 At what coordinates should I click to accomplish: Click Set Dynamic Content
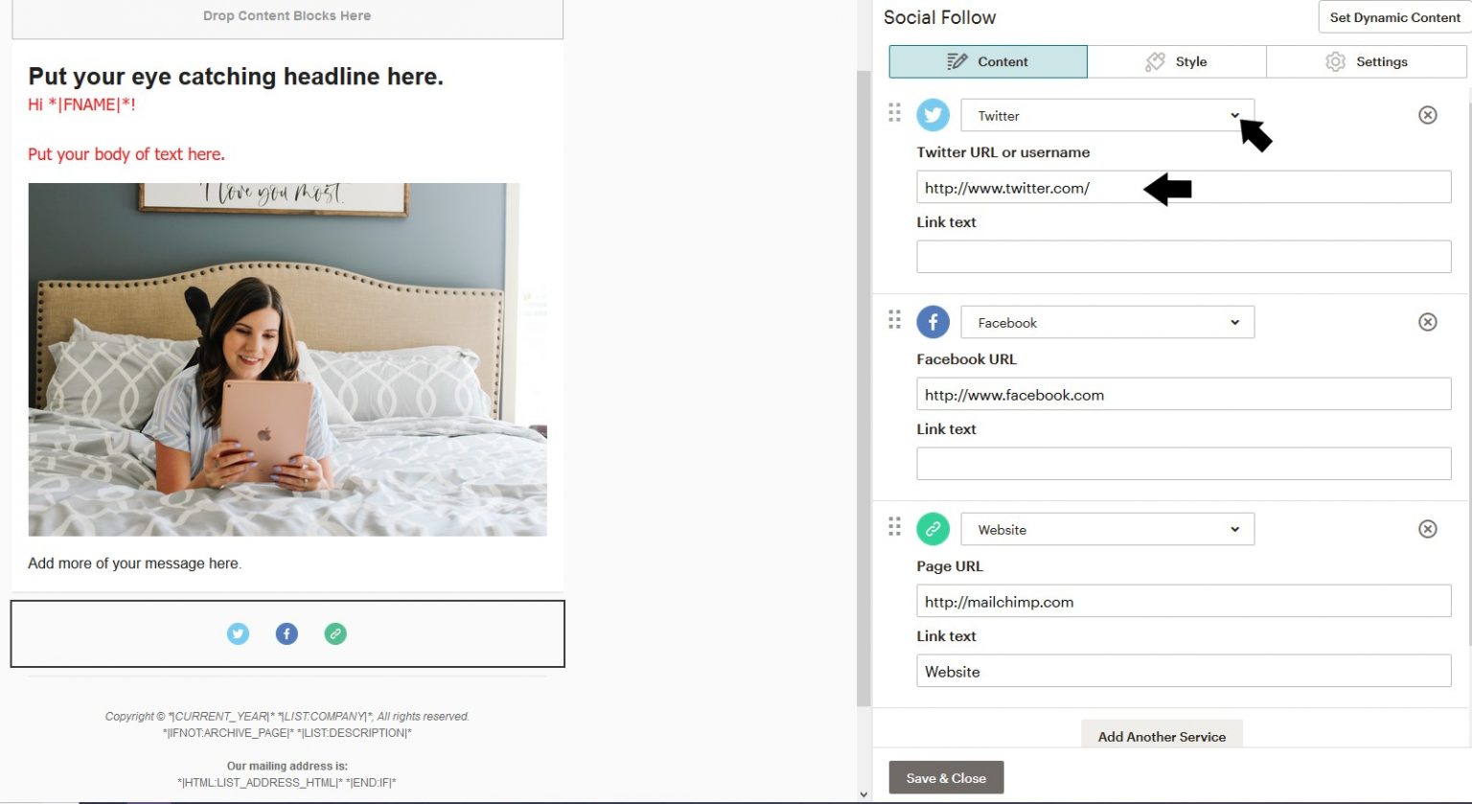1392,17
